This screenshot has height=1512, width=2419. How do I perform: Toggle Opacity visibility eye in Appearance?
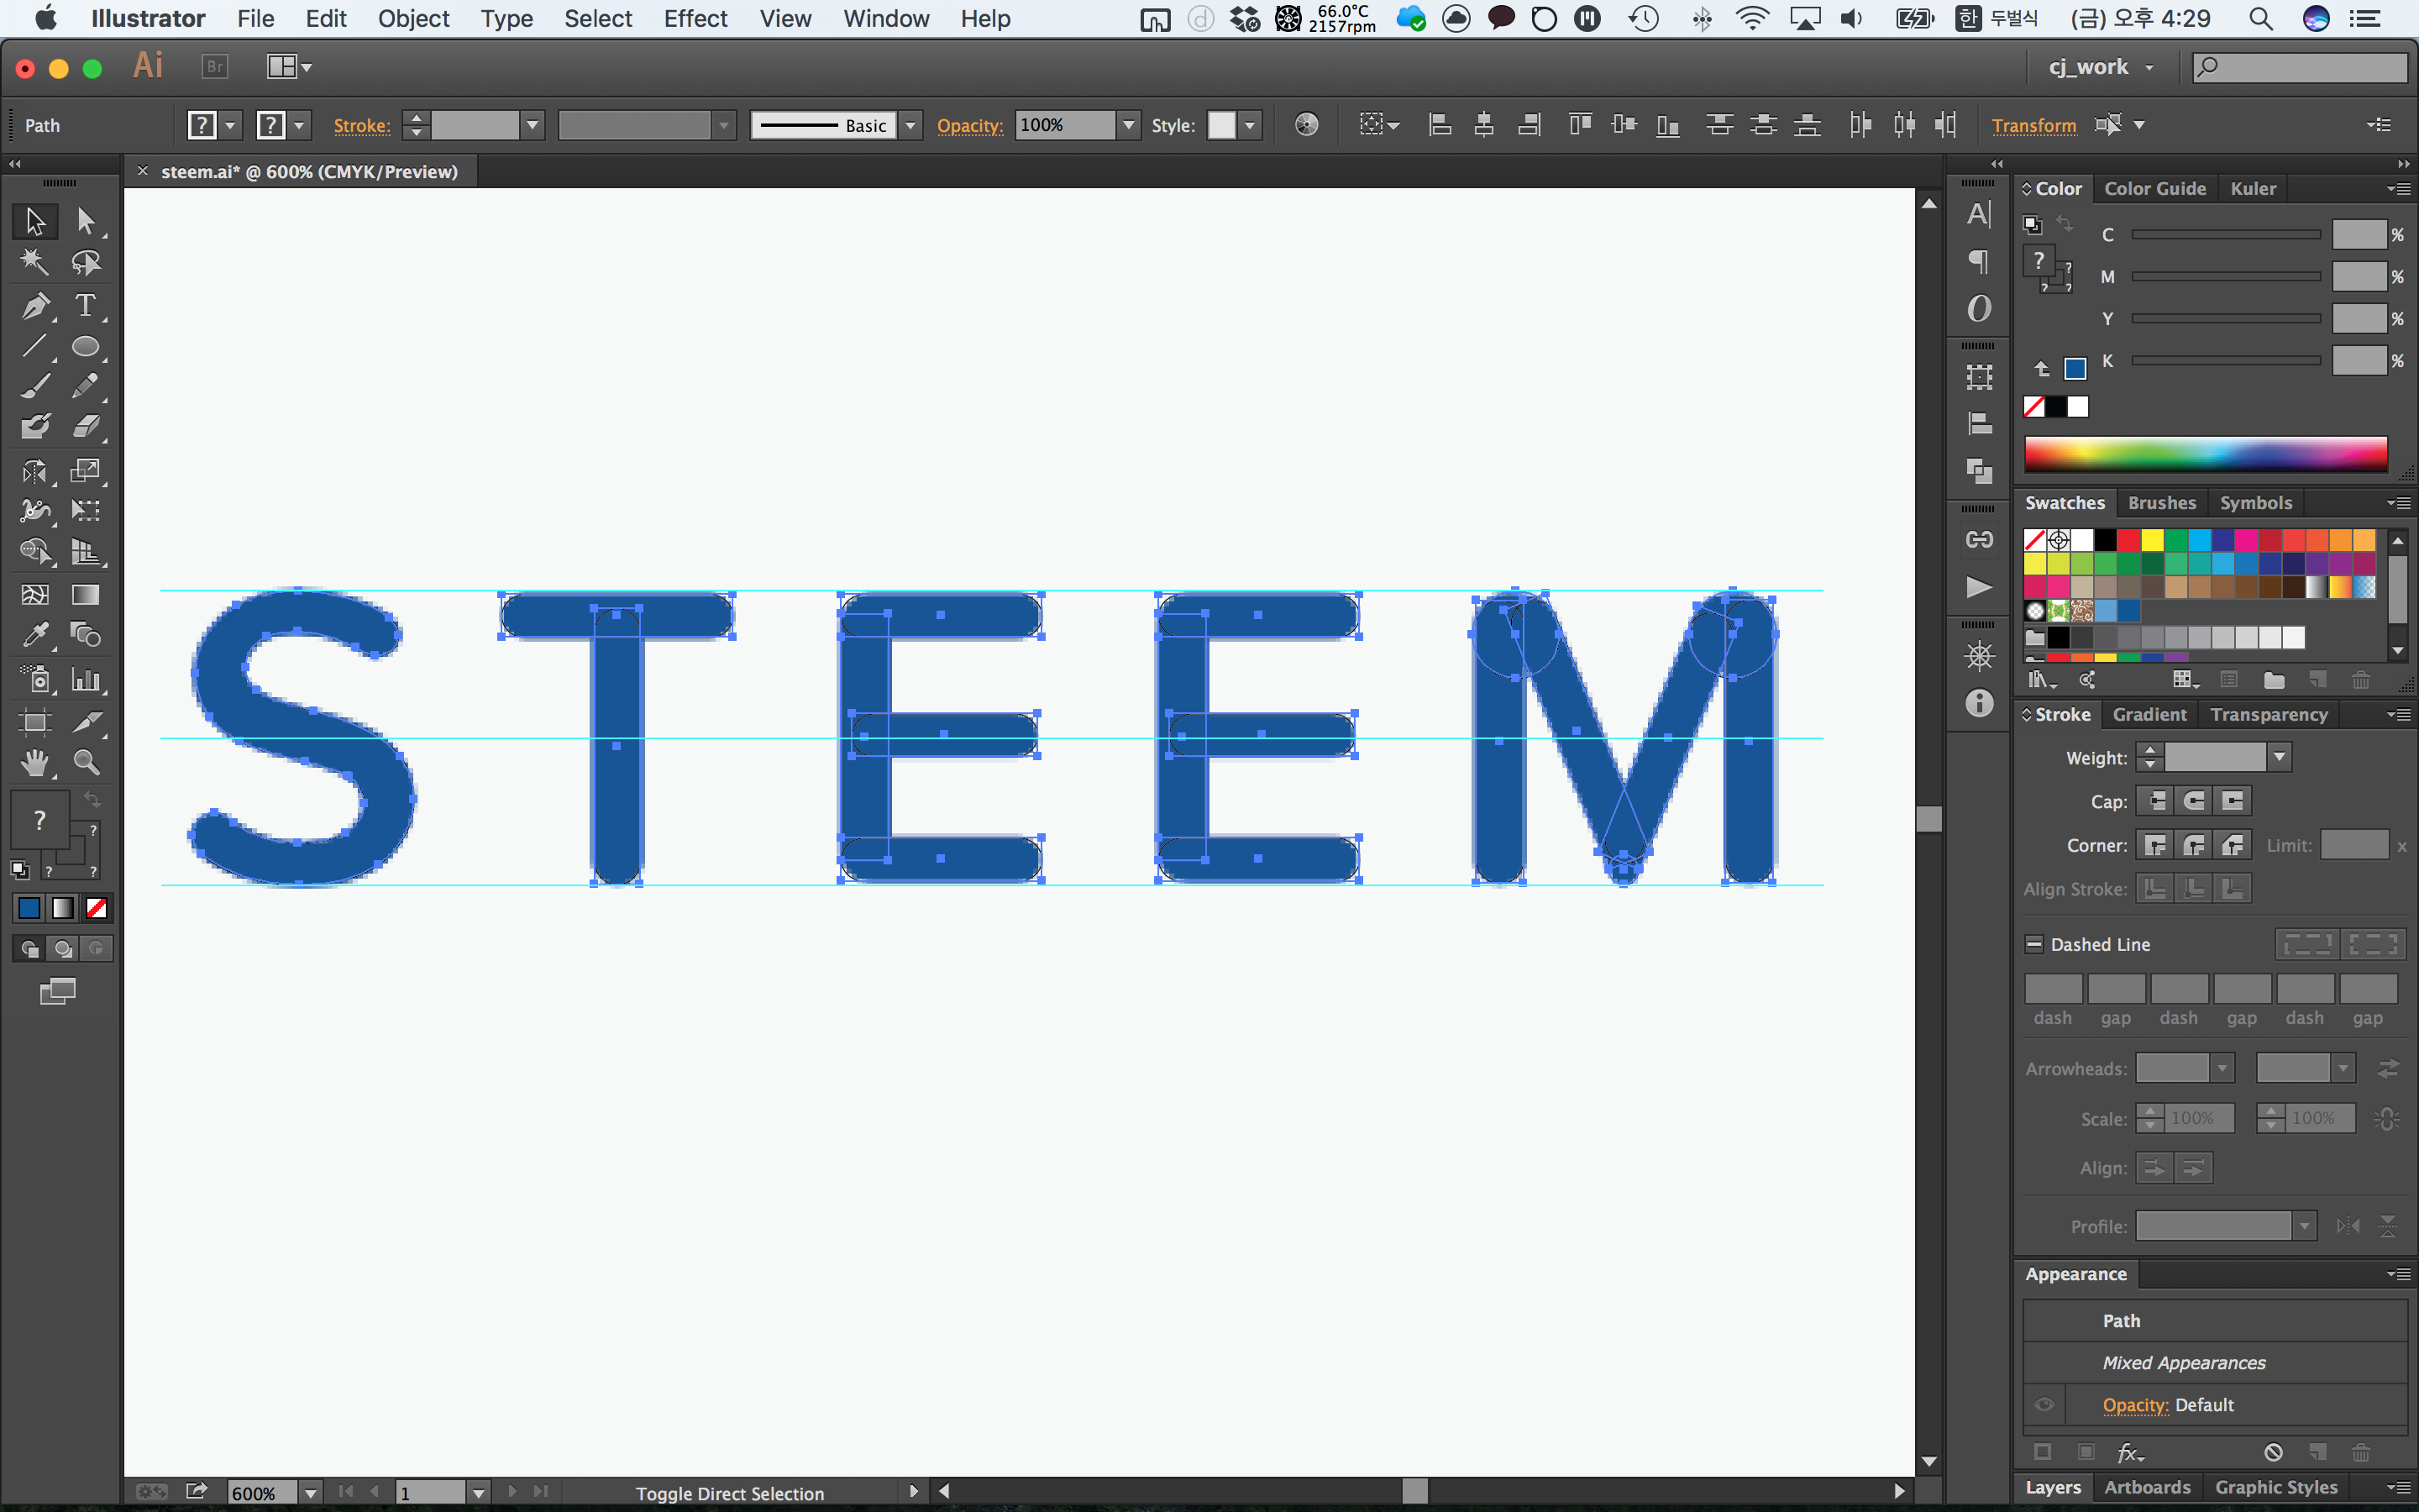coord(2044,1405)
